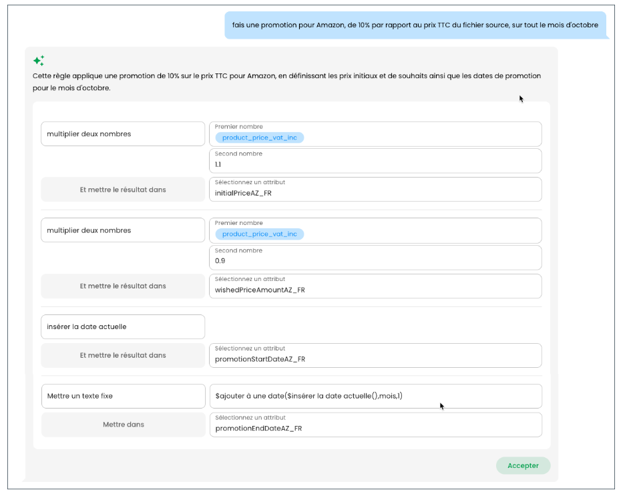Click the user's Amazon promotion message bubble
The width and height of the screenshot is (623, 494).
415,25
